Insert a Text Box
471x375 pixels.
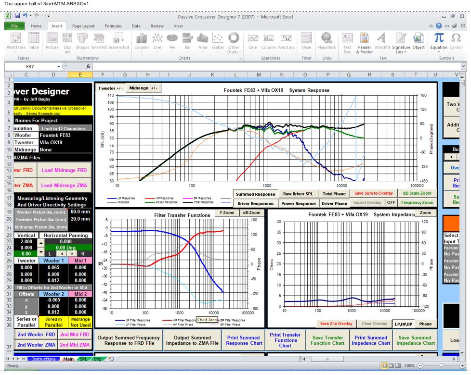347,43
